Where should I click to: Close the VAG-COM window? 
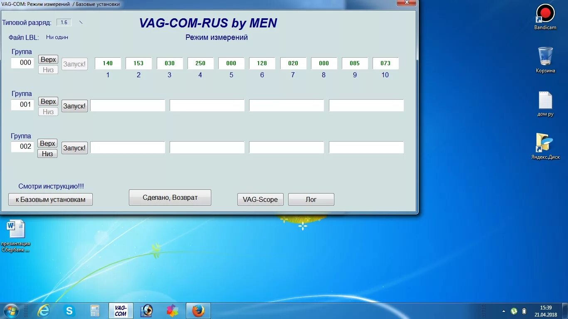[x=406, y=3]
